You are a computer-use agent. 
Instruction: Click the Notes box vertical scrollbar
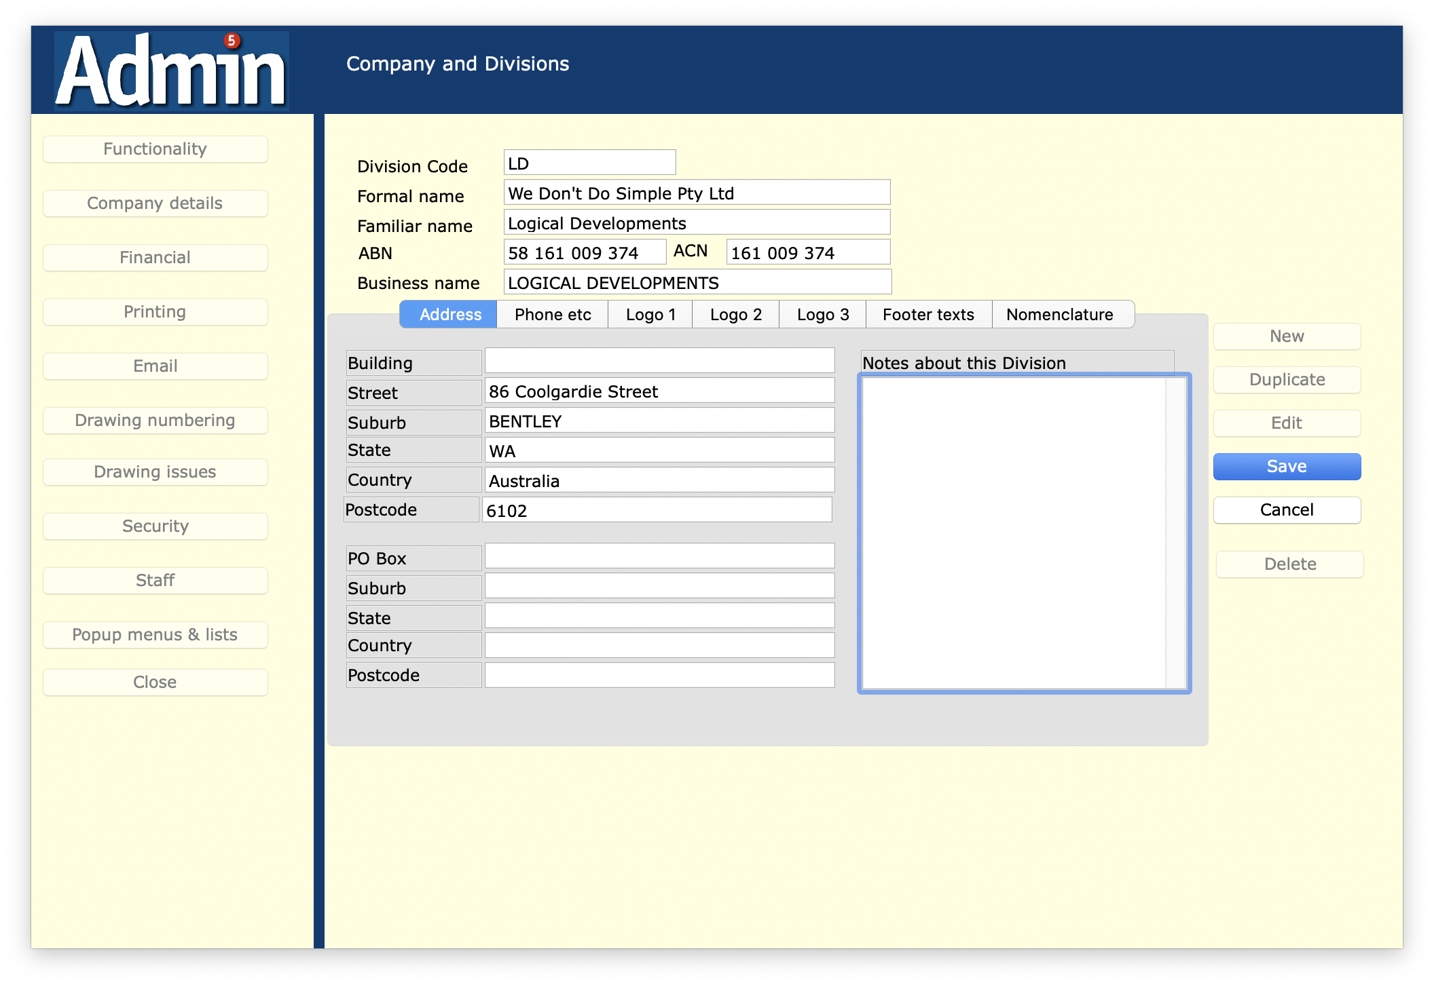click(1175, 533)
